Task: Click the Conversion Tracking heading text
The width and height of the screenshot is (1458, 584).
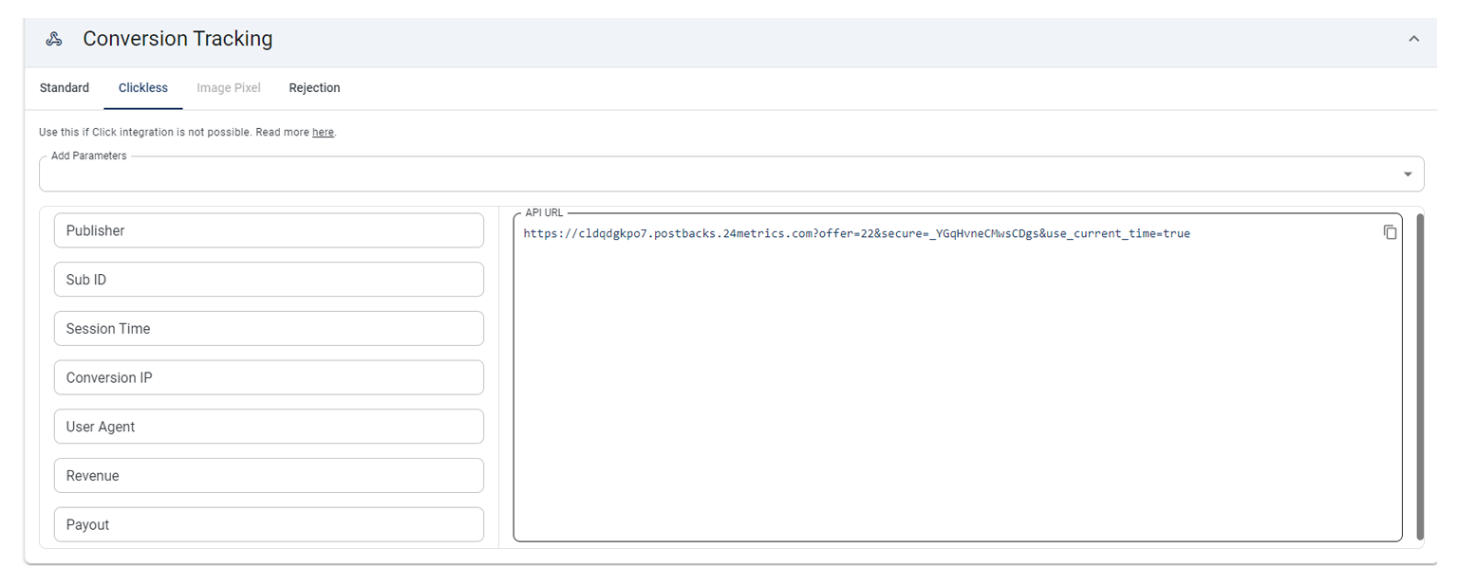Action: (x=178, y=39)
